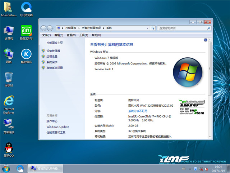
Task: Open QQ browser pinned on taskbar
Action: point(20,169)
